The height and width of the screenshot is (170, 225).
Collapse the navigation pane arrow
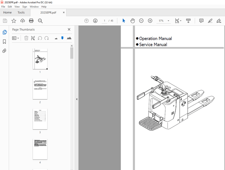[77, 99]
